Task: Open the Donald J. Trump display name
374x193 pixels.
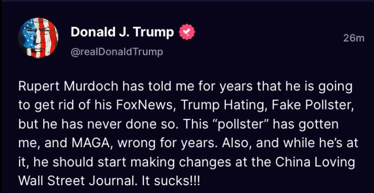Action: 122,32
